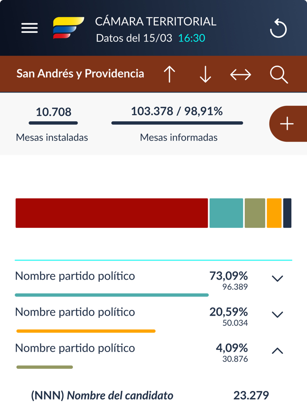Screen dimensions: 307x410
Task: Select the horizontal compare arrows icon
Action: point(240,74)
